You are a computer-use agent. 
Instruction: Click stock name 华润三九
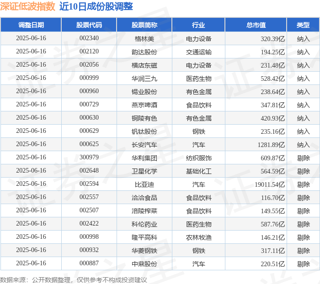coord(144,79)
